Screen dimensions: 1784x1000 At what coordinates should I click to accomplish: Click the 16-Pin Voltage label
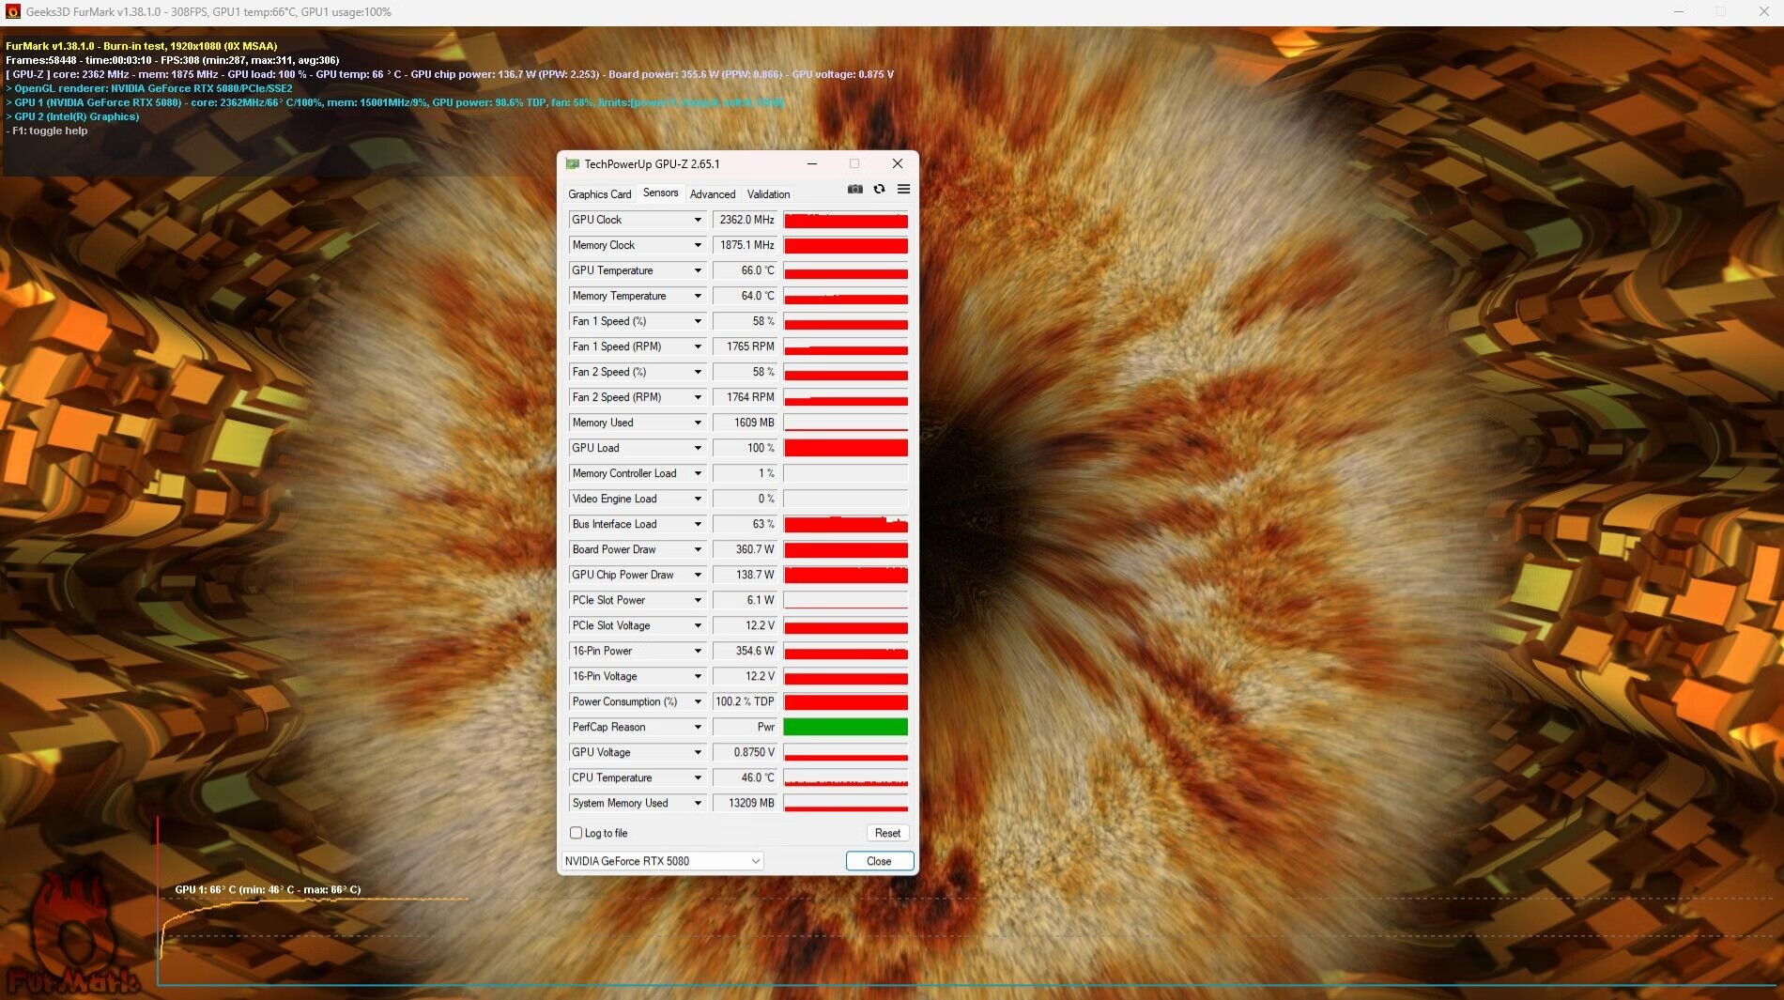[x=605, y=676]
